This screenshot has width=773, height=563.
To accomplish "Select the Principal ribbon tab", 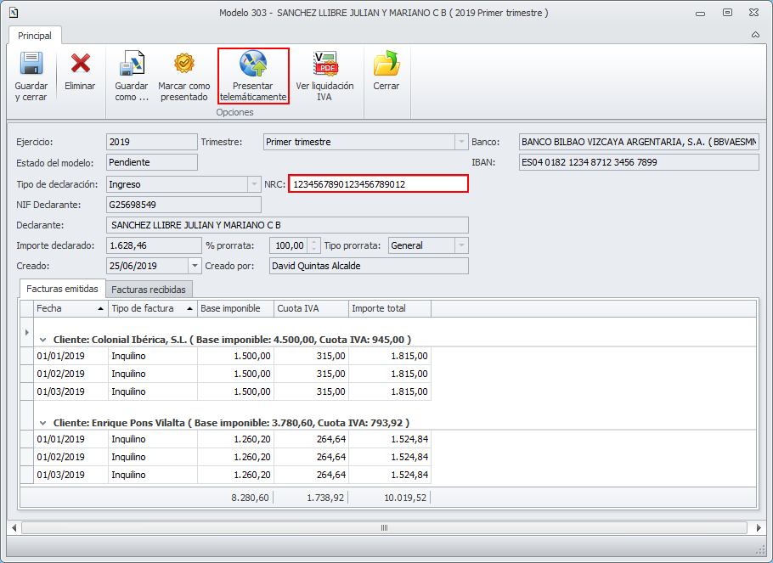I will (35, 36).
